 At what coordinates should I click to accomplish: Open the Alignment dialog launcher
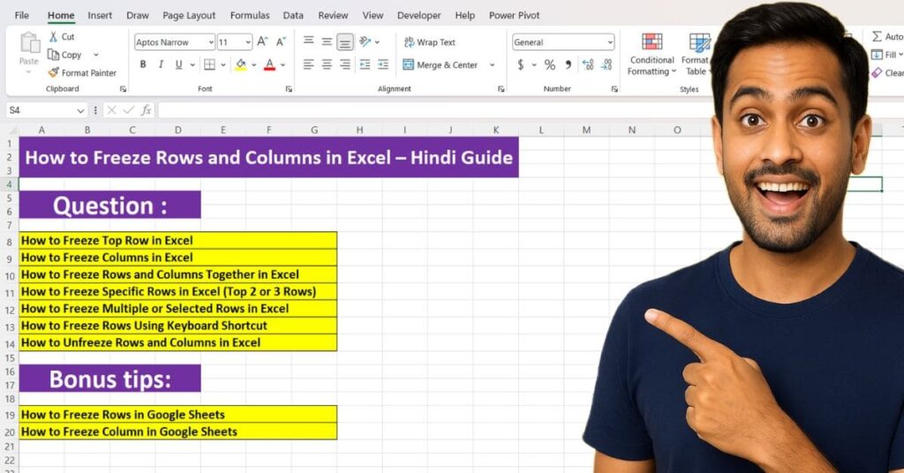(x=501, y=89)
